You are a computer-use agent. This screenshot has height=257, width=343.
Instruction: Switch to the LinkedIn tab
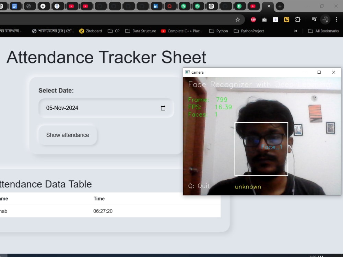(x=157, y=6)
